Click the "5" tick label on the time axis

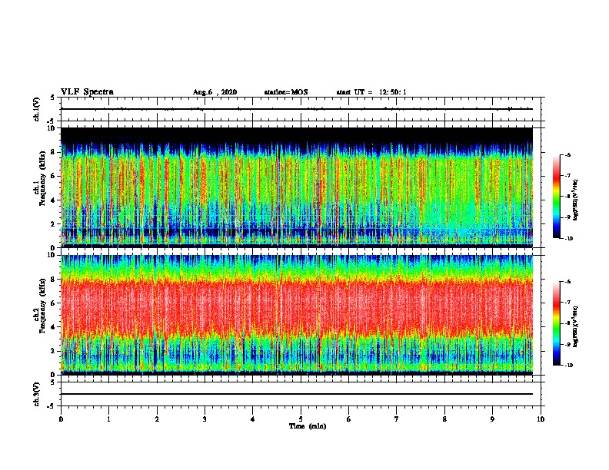301,419
